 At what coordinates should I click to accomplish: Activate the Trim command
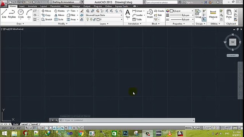(71, 11)
